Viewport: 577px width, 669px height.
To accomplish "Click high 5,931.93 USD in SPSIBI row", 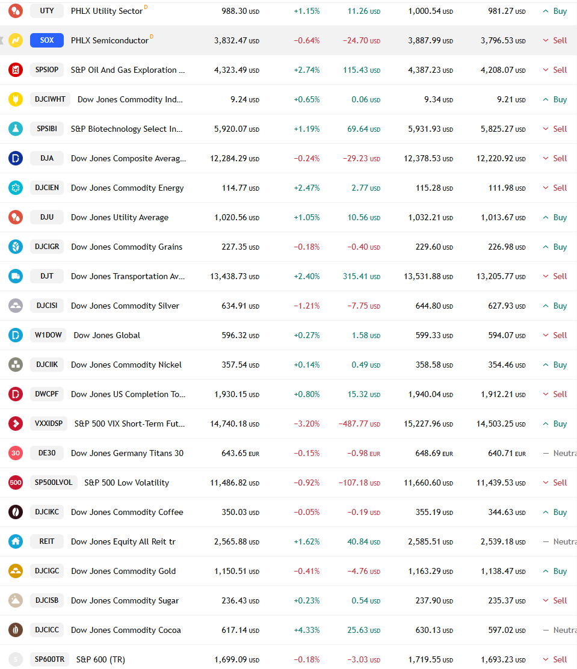I will 430,129.
